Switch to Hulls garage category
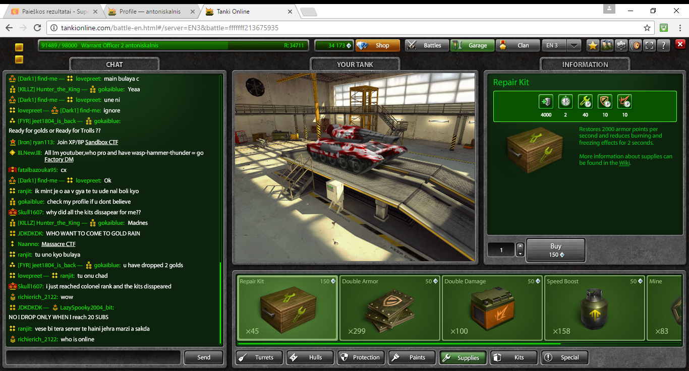 coord(310,357)
